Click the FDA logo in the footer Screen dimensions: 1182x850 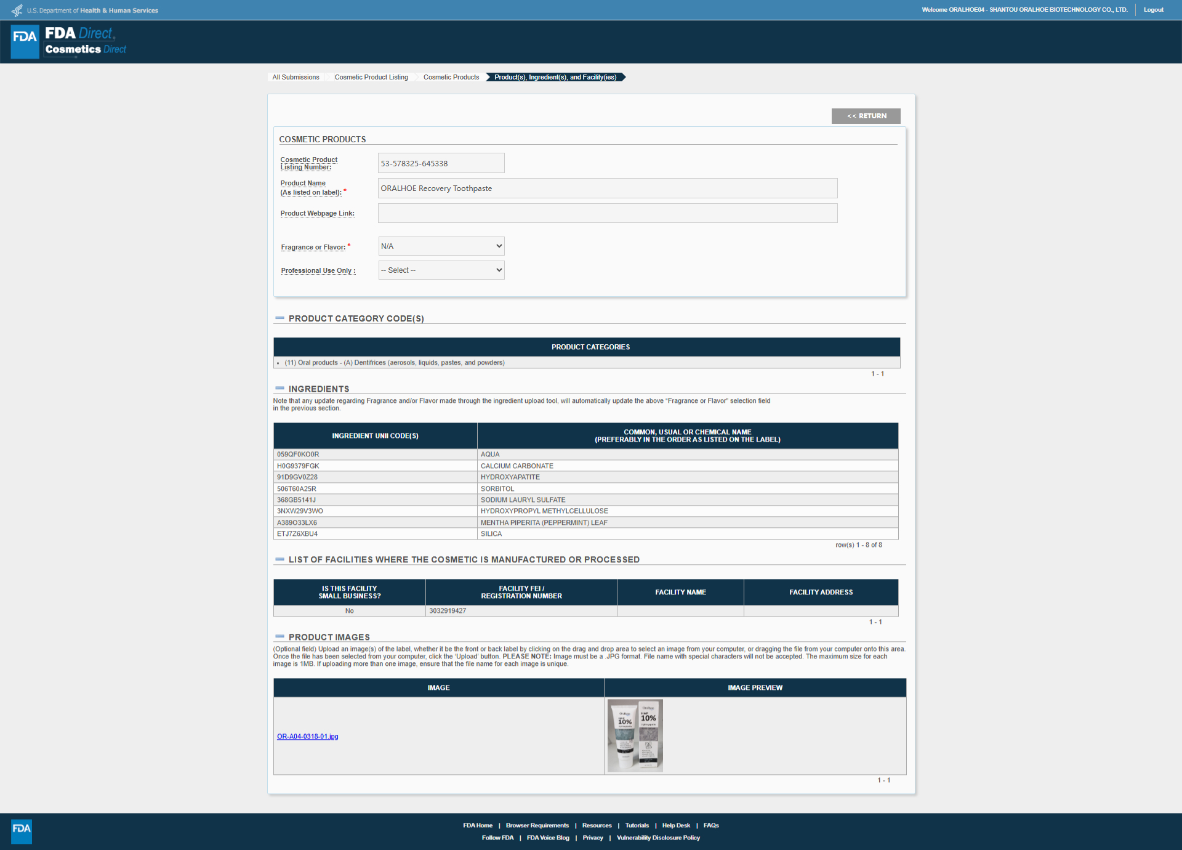pos(22,831)
